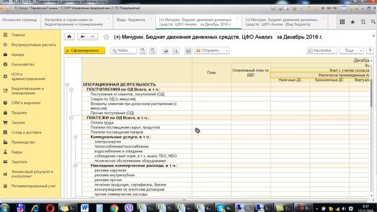Image resolution: width=377 pixels, height=212 pixels.
Task: Add report to favorites with star outline
Action: click(106, 37)
